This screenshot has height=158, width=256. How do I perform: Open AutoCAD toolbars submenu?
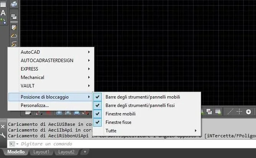coord(51,52)
